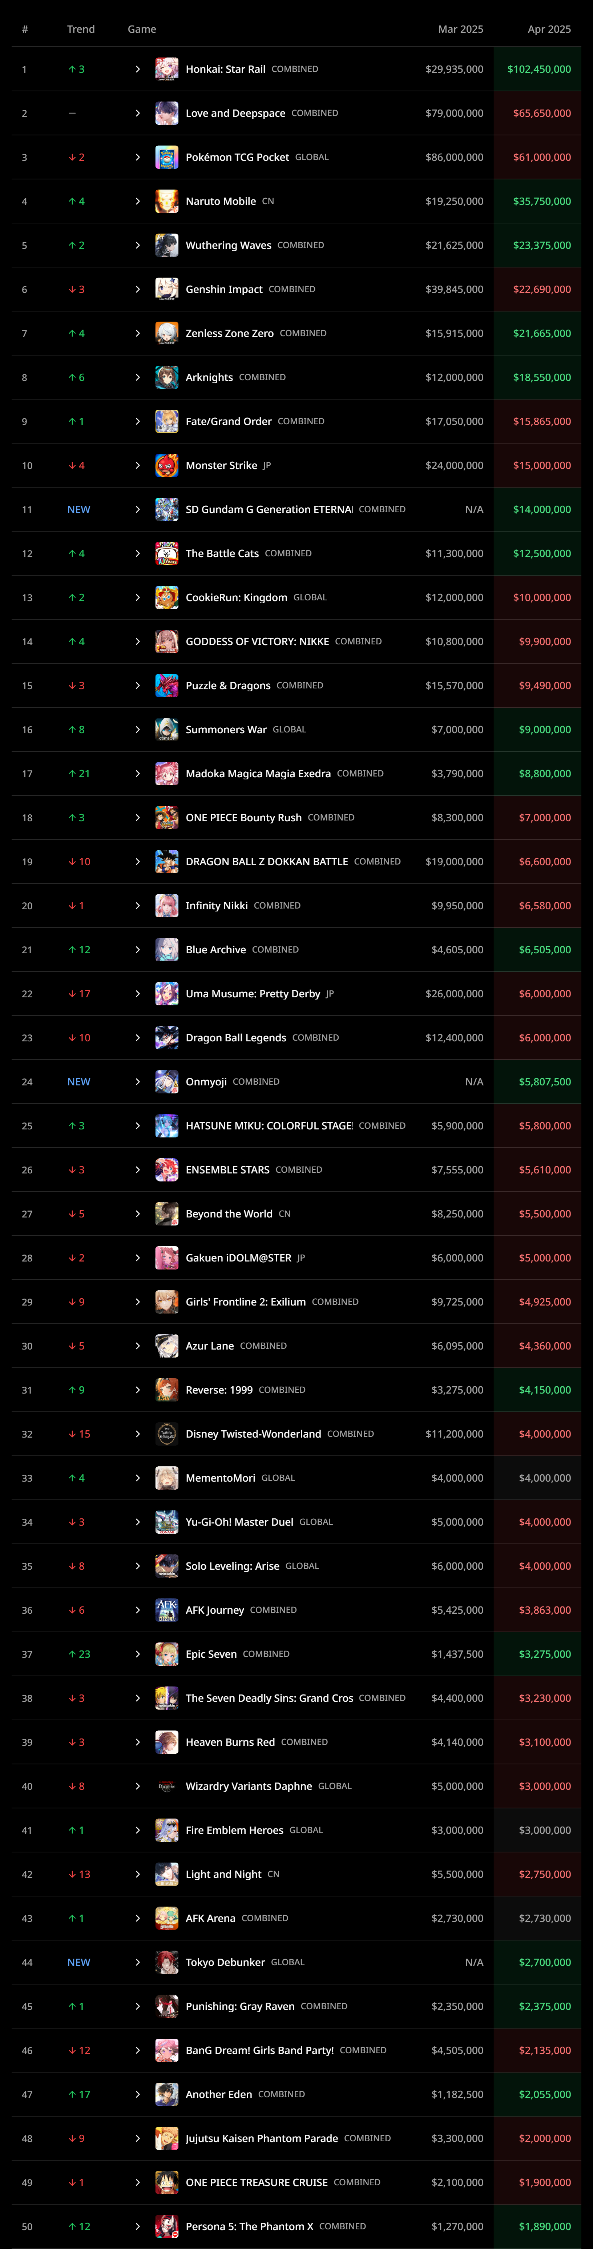The height and width of the screenshot is (2249, 593).
Task: Expand the Uma Musume: Pretty Derby row
Action: coord(138,994)
